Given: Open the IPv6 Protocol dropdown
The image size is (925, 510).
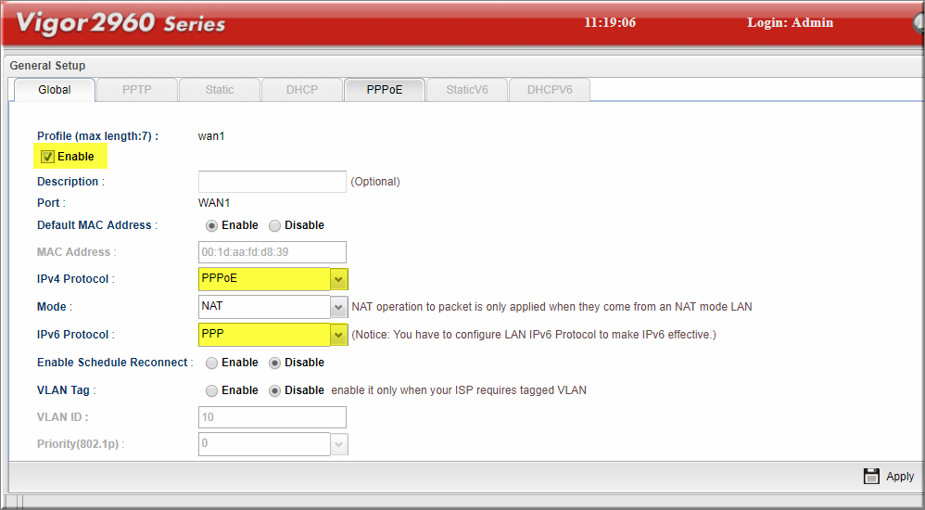Looking at the screenshot, I should click(339, 334).
